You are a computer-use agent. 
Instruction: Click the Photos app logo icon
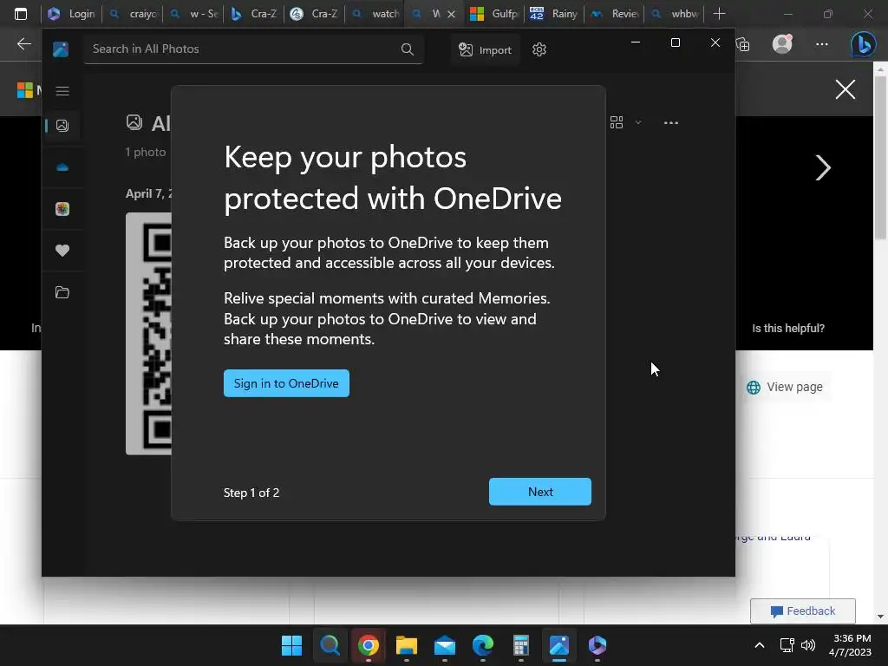(61, 49)
